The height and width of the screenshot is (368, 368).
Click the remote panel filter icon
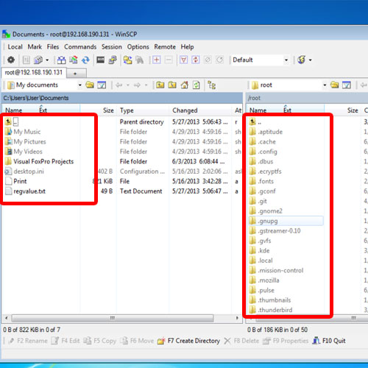[347, 85]
